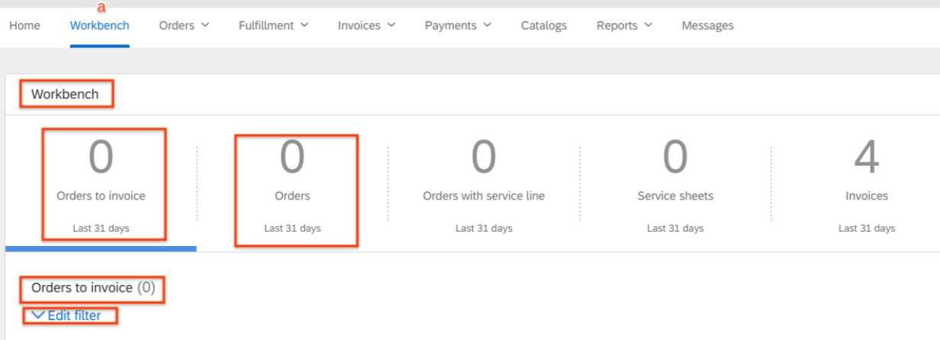Open the Messages tab
Screen dimensions: 940x340
(x=708, y=25)
